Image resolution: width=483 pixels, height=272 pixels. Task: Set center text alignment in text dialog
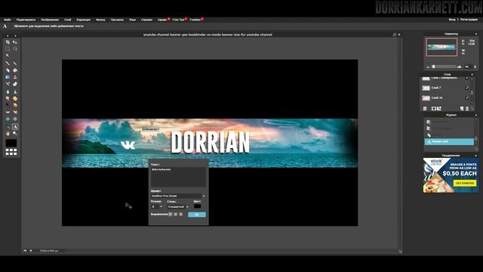[x=176, y=214]
